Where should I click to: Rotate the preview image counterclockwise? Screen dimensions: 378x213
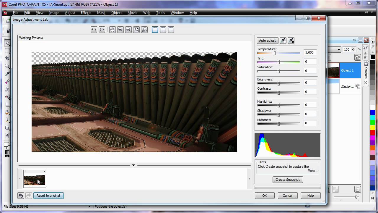(94, 30)
